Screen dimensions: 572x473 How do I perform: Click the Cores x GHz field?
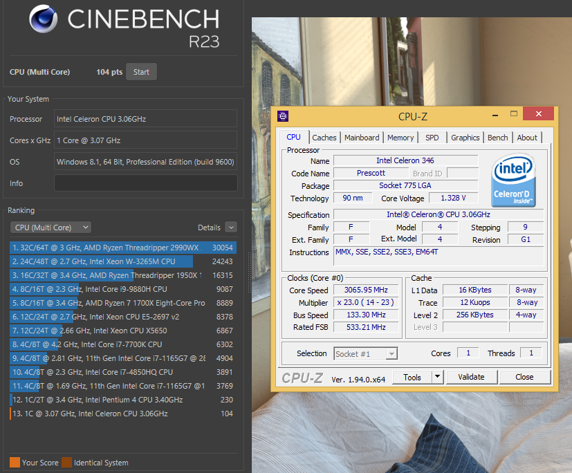[145, 140]
